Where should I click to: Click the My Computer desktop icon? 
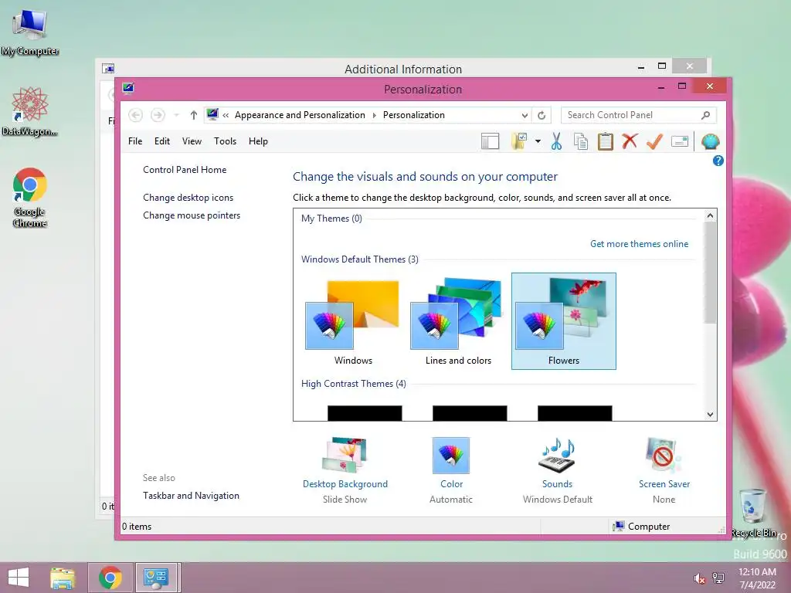pos(30,32)
